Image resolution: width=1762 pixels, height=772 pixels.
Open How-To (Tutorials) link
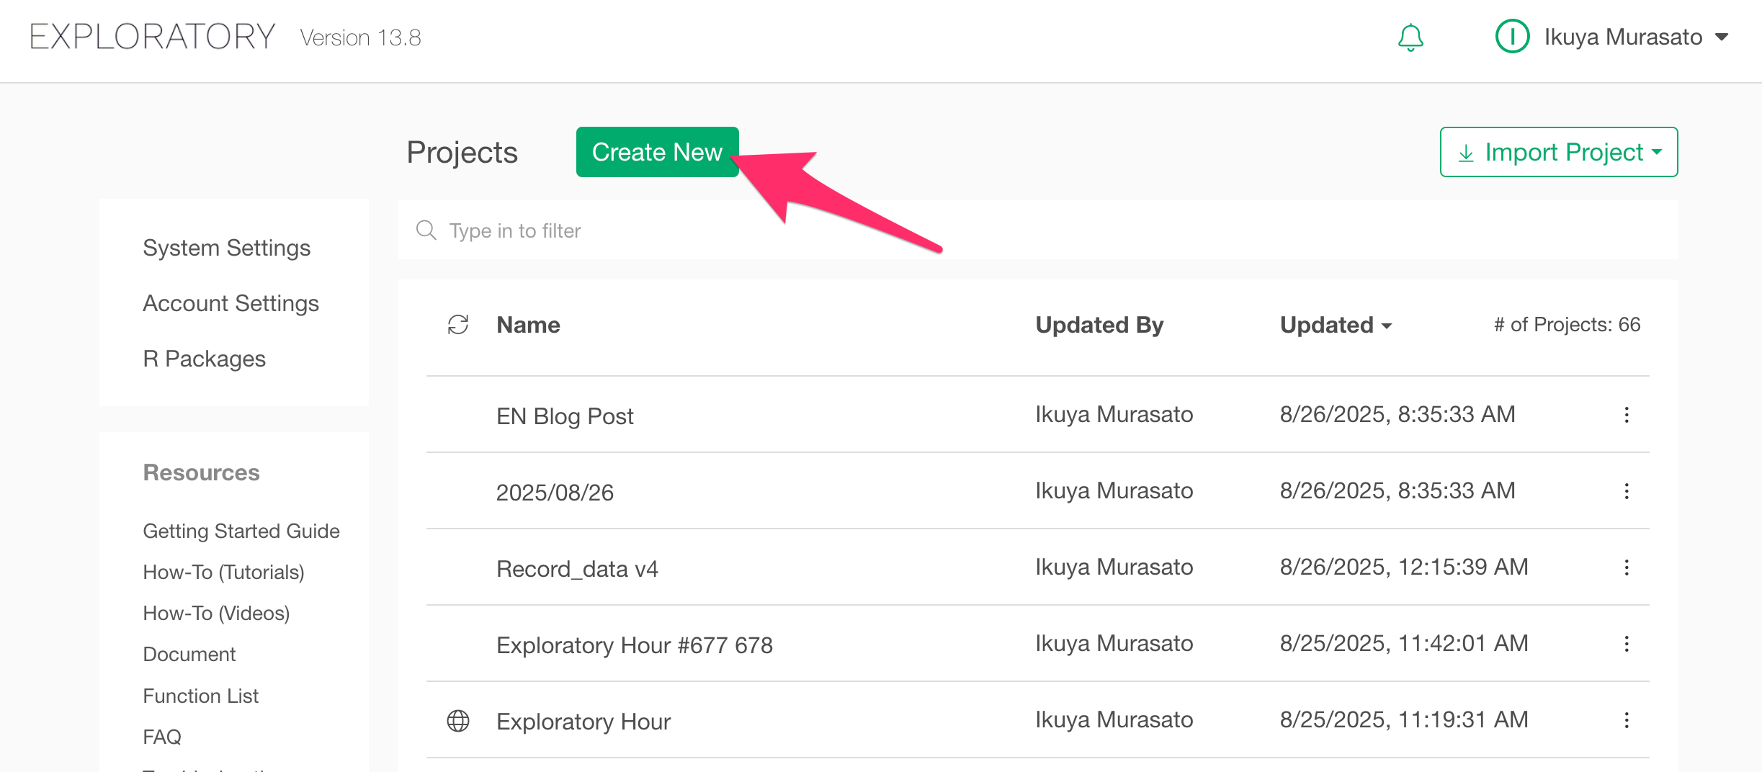(223, 572)
